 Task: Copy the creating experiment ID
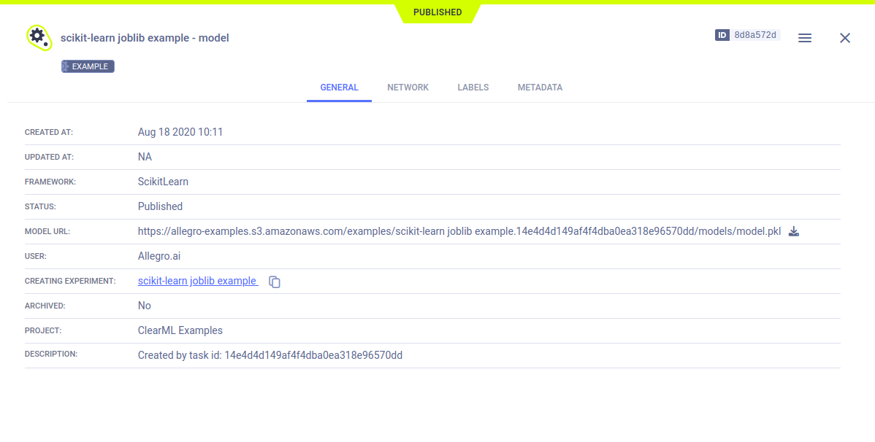pos(275,282)
